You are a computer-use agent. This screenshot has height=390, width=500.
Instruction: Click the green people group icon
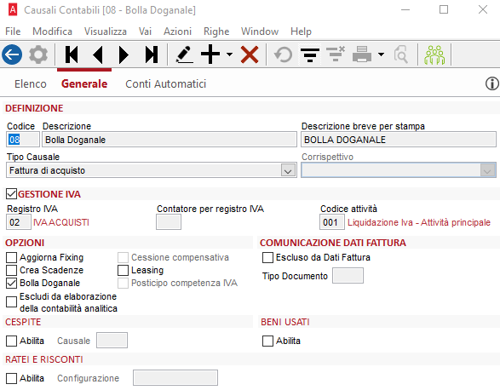coord(434,54)
